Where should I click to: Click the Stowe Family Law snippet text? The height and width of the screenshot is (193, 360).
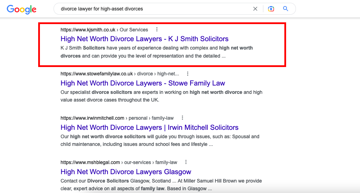pos(161,96)
